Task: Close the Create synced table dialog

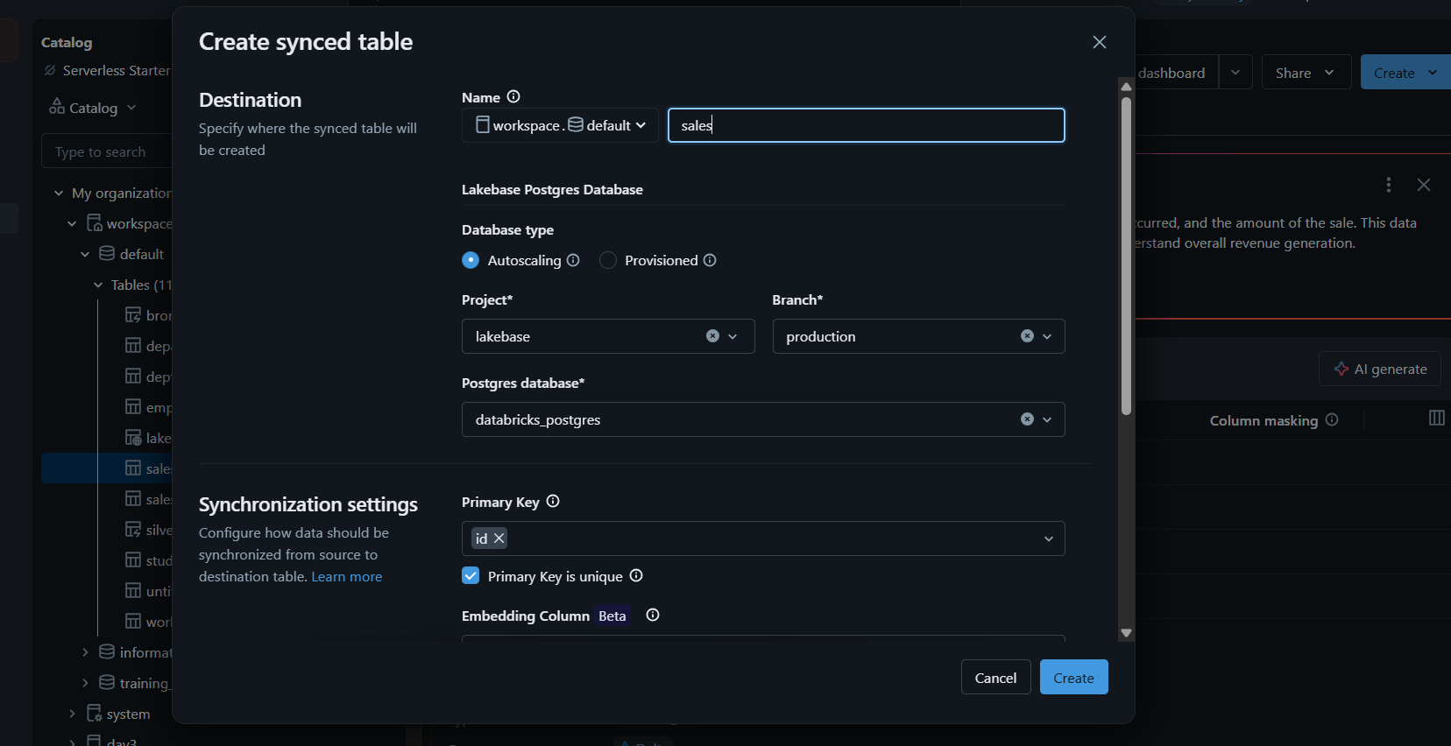Action: 1100,42
